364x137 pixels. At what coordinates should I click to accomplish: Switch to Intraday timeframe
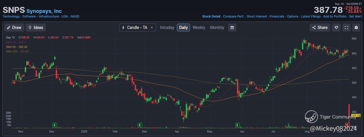167,28
